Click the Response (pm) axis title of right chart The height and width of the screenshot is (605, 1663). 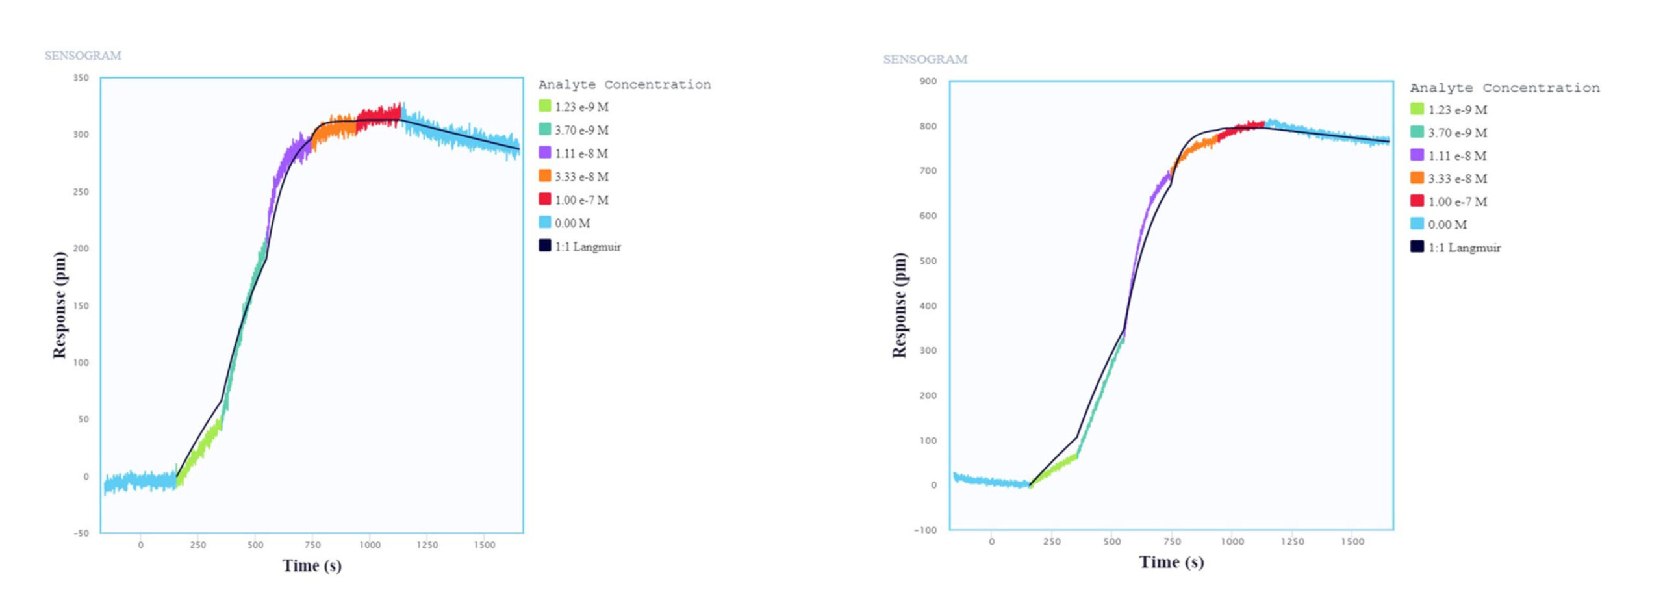tap(899, 305)
